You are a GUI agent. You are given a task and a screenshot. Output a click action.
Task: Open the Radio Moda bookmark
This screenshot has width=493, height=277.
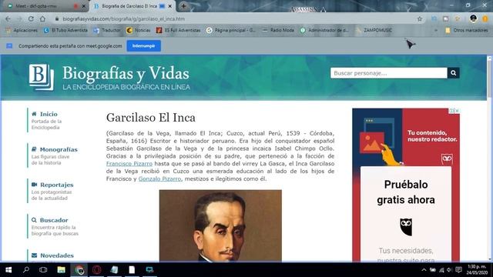278,30
